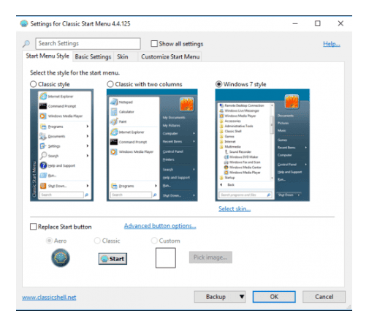Click the search magnifier icon
The height and width of the screenshot is (324, 369).
pyautogui.click(x=26, y=44)
